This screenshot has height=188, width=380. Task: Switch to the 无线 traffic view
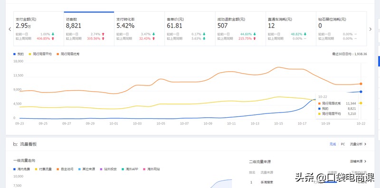332,144
